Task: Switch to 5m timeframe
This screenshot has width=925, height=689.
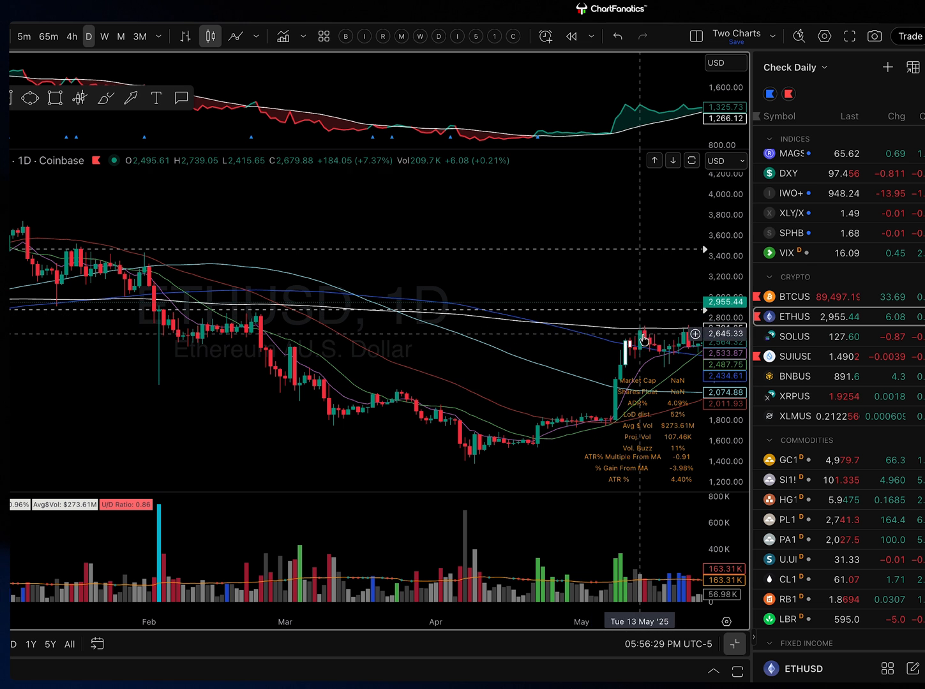Action: tap(24, 36)
